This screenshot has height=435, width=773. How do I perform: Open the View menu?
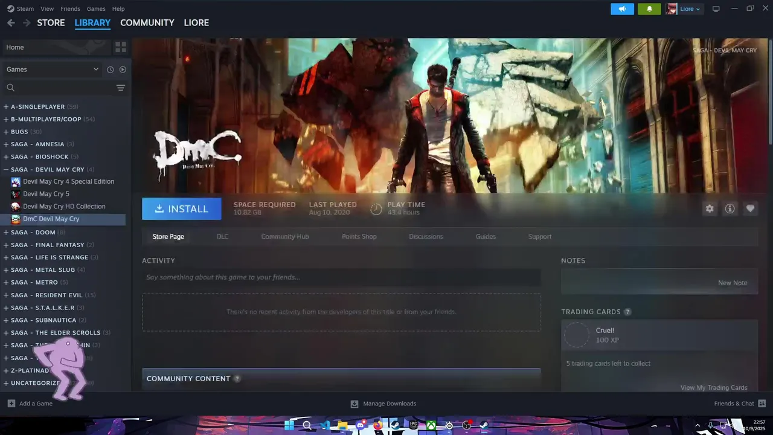click(x=47, y=9)
